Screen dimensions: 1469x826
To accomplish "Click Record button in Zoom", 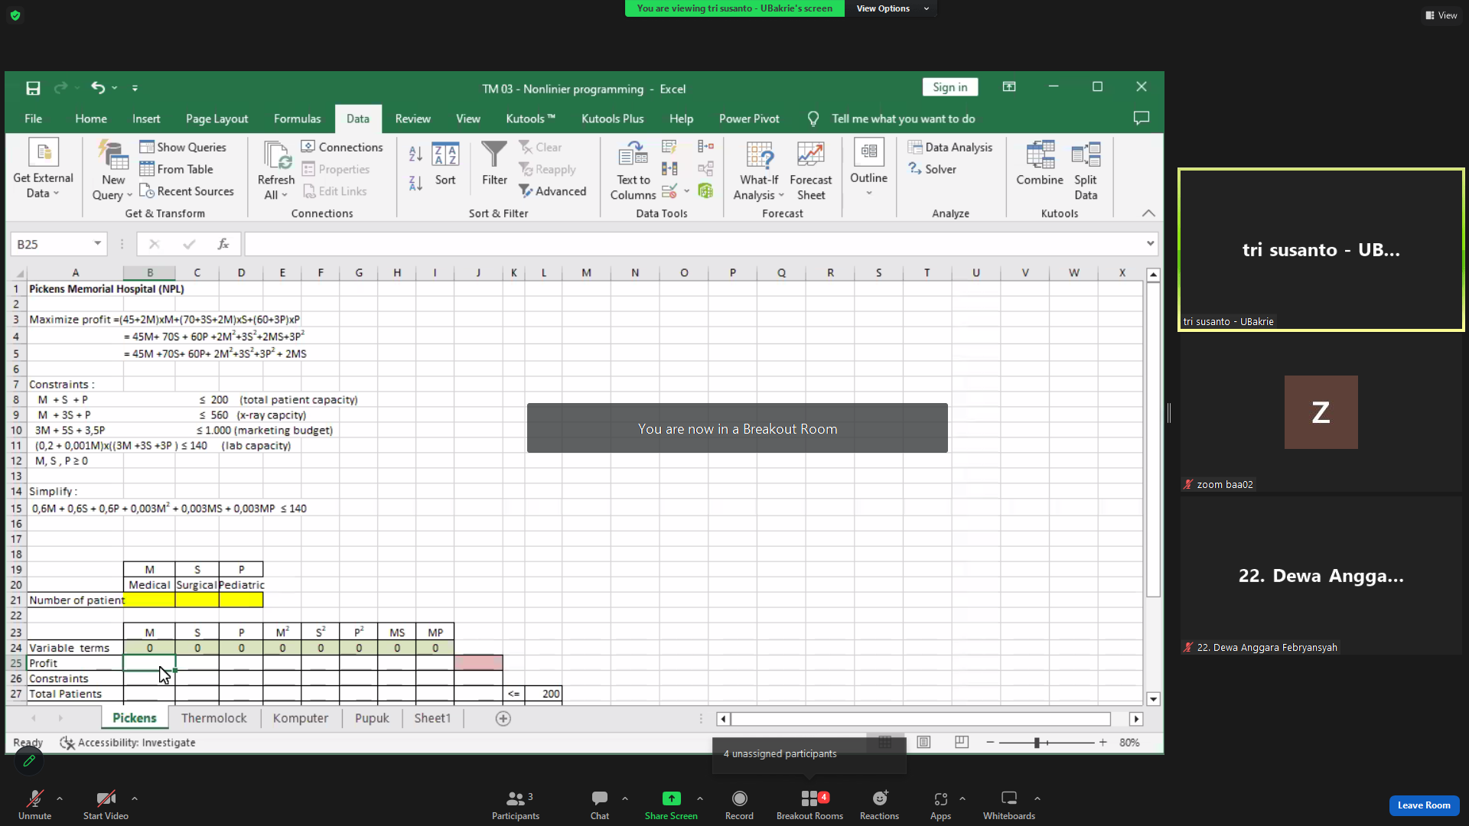I will click(x=739, y=805).
